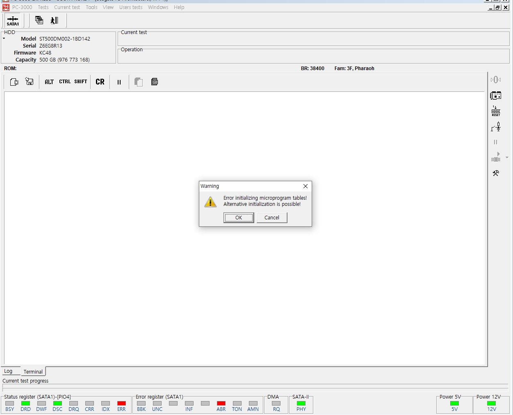This screenshot has height=415, width=513.
Task: Send carriage return with CR button
Action: pyautogui.click(x=100, y=82)
